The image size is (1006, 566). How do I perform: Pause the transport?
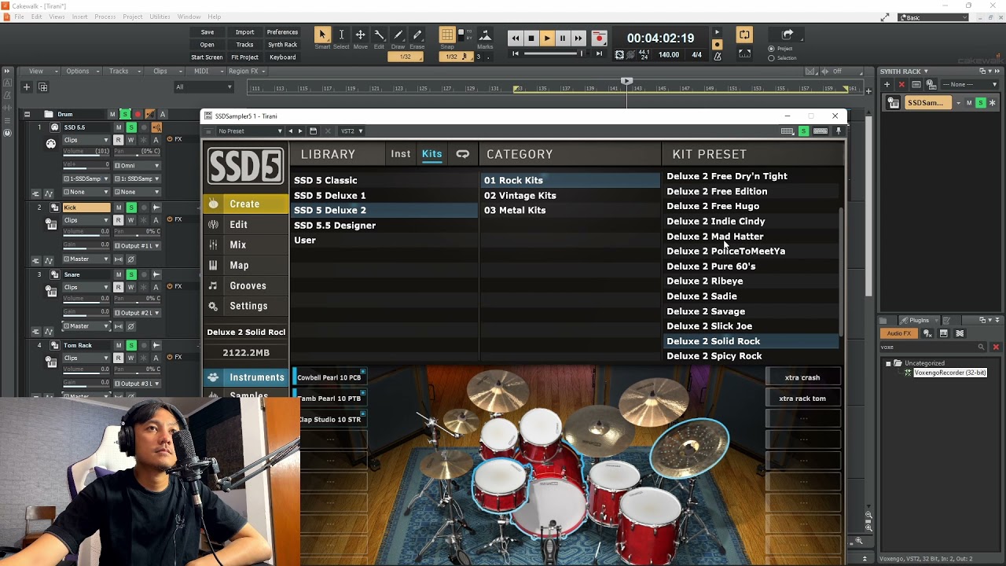pos(563,38)
